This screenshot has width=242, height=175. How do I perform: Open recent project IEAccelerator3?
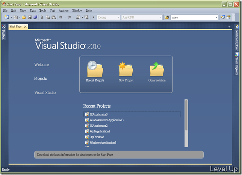pos(132,114)
